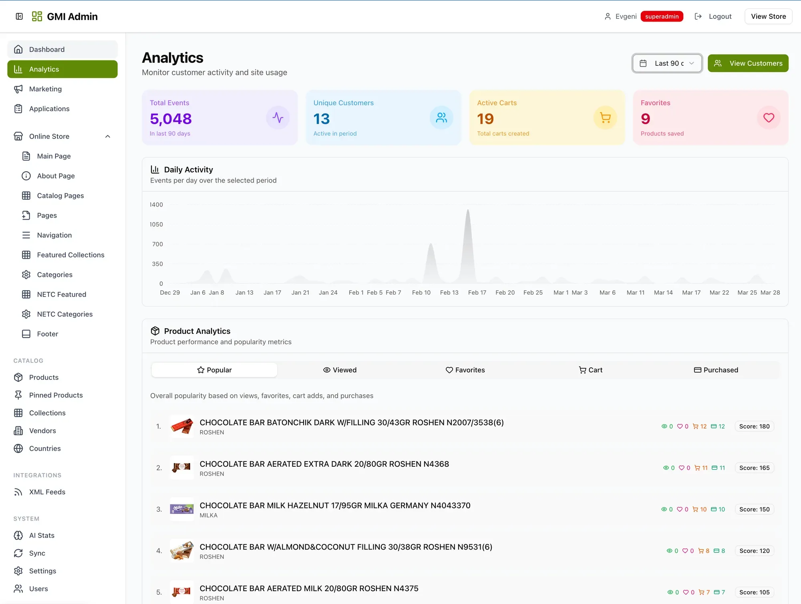Click the Milka Hazelnut product thumbnail

pos(182,509)
